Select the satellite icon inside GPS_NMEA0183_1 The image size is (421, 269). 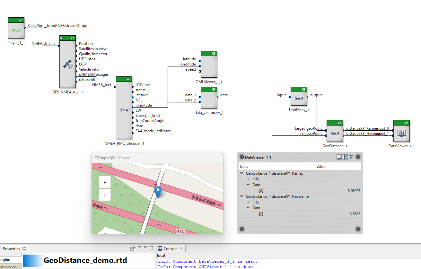67,64
